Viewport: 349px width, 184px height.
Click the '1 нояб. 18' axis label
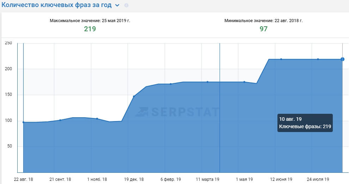pyautogui.click(x=97, y=179)
